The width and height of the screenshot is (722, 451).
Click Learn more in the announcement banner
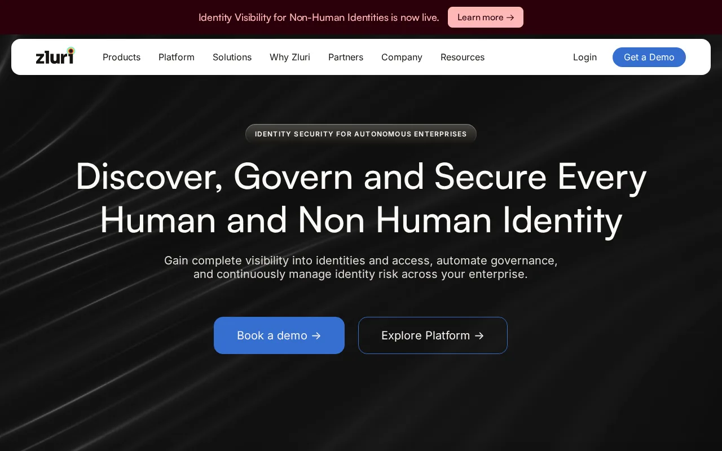pos(486,17)
